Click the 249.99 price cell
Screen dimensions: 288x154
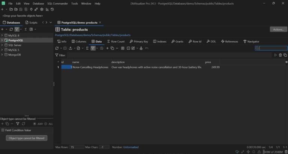coord(212,67)
